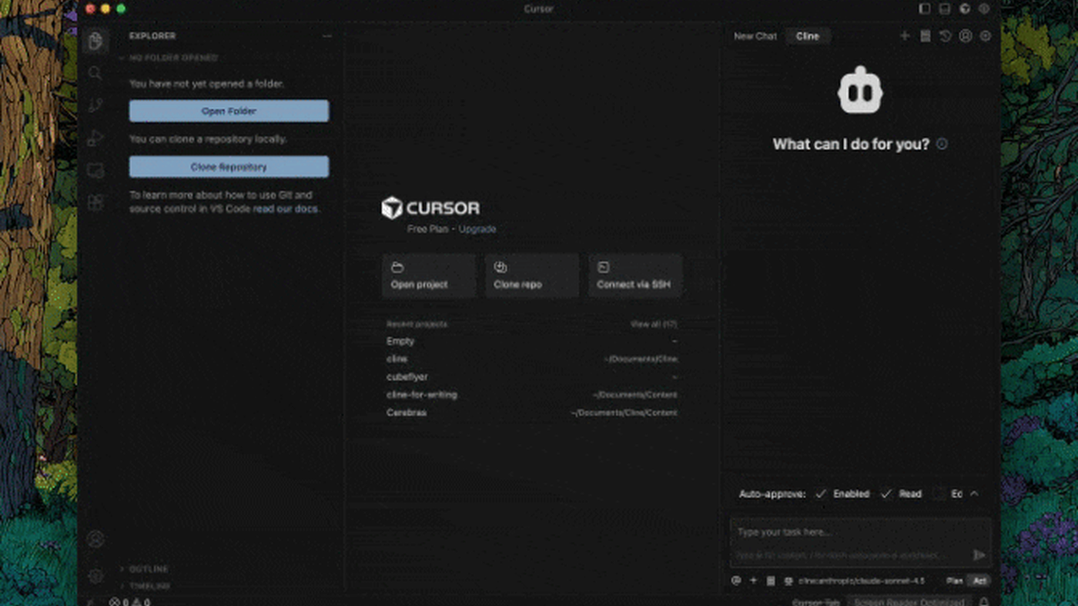The height and width of the screenshot is (606, 1078).
Task: Click the Open project card
Action: 429,276
